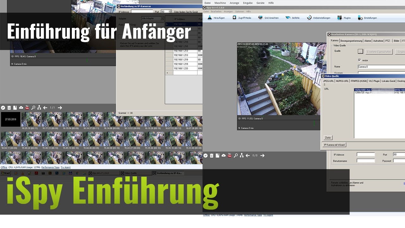
Task: Click archive icon in the 0/0 media bar
Action: (x=217, y=155)
